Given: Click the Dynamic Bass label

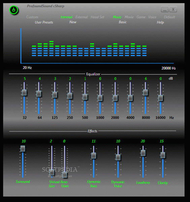Looking at the screenshot, I should click(94, 184).
